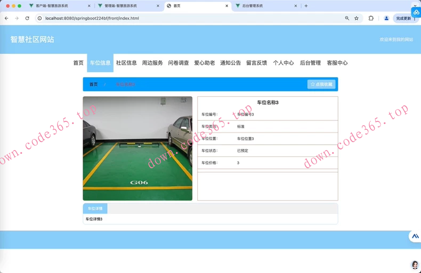
Task: Select the 车位详情 tab
Action: [95, 209]
